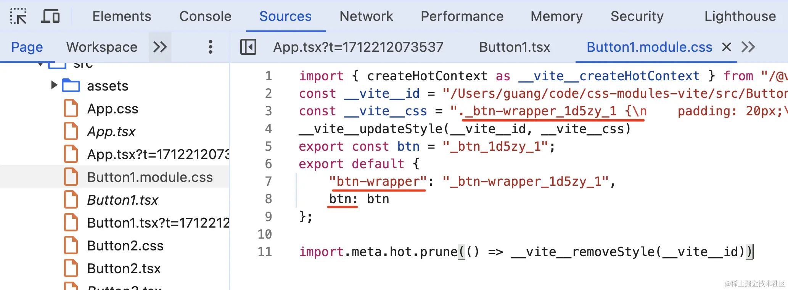Switch to the Network panel tab

pyautogui.click(x=366, y=16)
